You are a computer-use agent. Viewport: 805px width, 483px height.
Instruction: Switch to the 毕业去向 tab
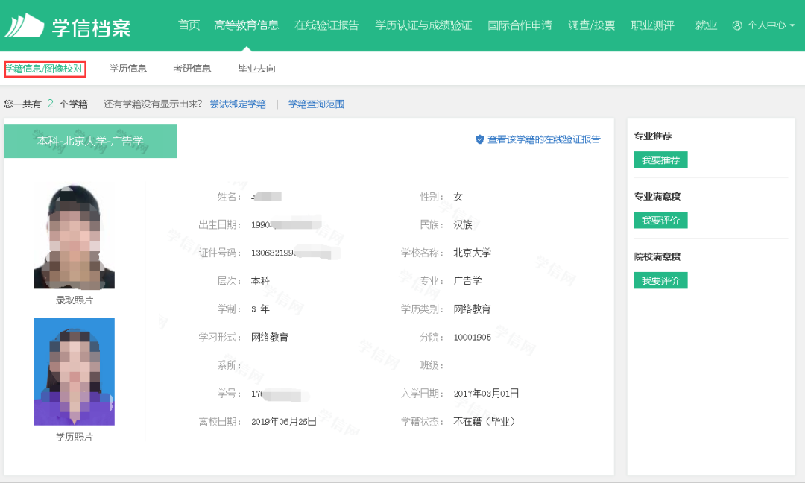click(x=256, y=69)
